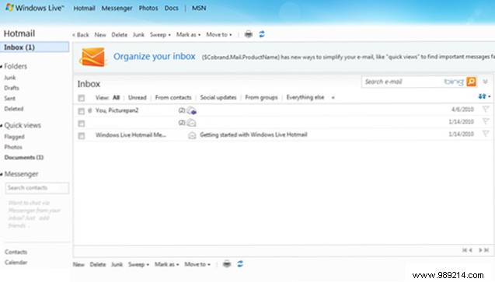Open Messenger in top navigation

(x=117, y=9)
